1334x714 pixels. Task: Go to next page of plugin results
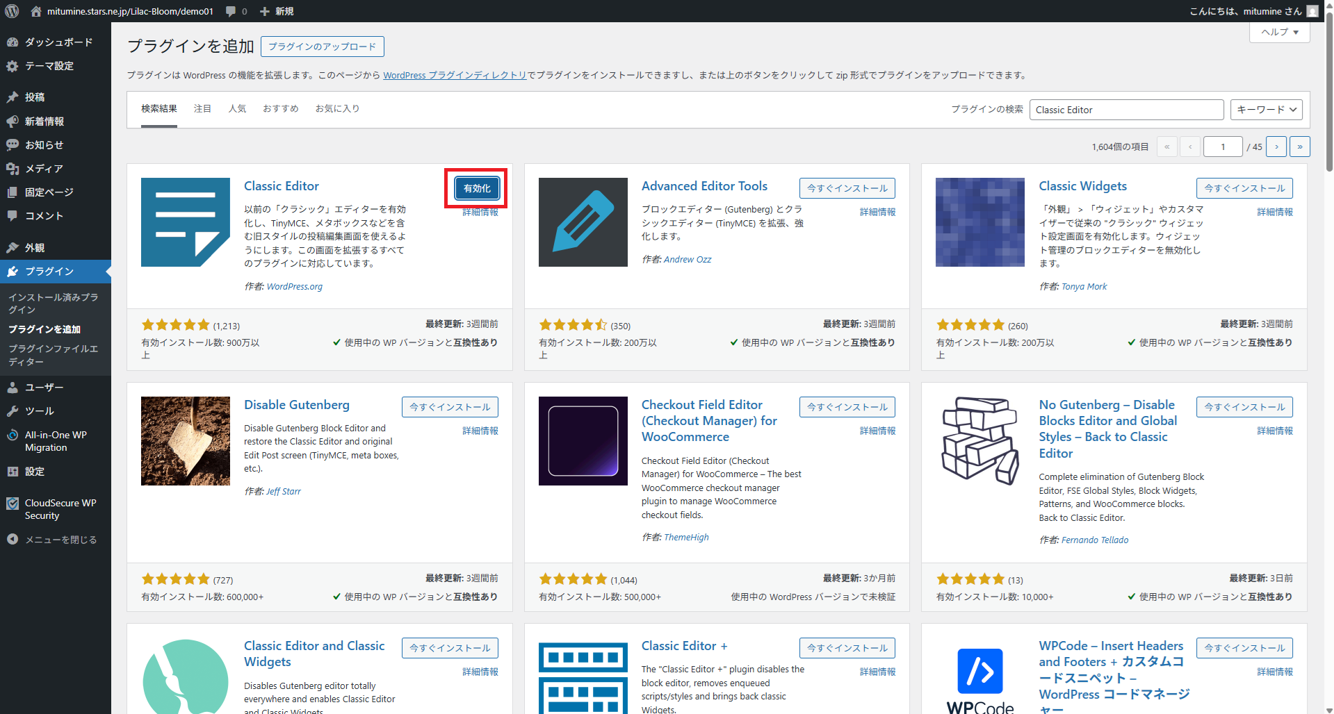[x=1276, y=147]
